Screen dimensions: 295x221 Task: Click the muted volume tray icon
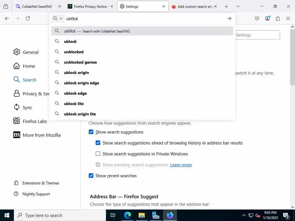click(x=257, y=215)
